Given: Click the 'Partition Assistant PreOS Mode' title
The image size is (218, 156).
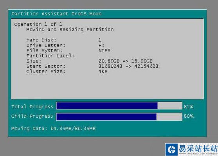Looking at the screenshot, I should (56, 14).
